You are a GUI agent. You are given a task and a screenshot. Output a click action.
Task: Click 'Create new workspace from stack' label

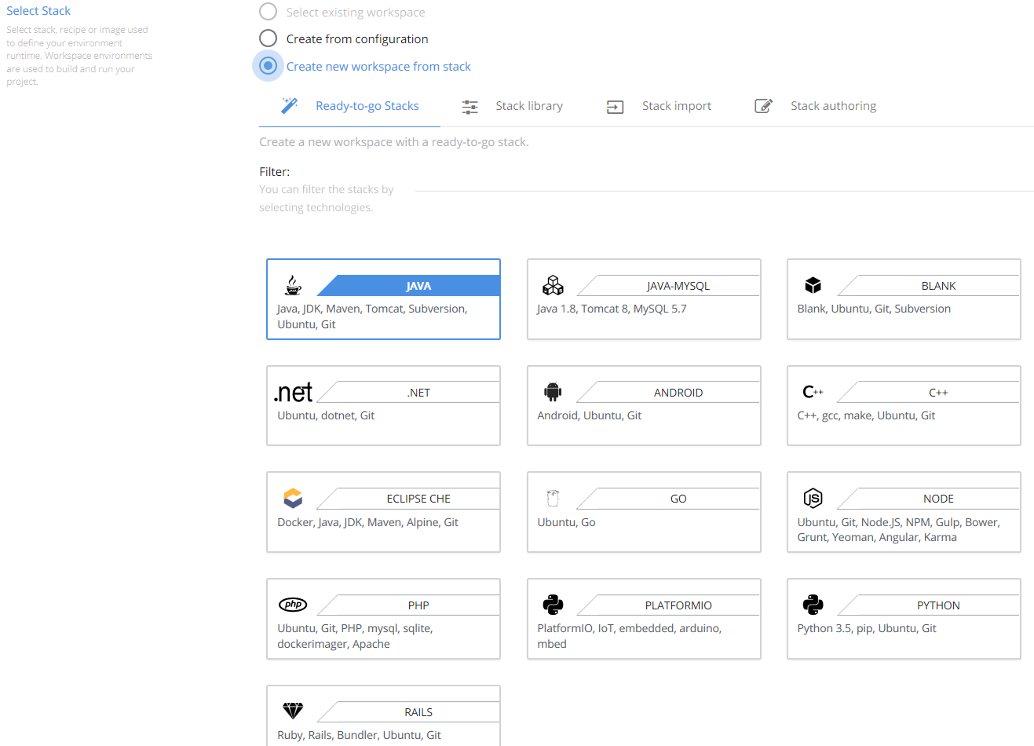[x=378, y=67]
